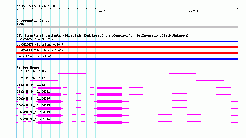Click the first exon block of CEACAM1|NM_001712
The height and width of the screenshot is (138, 246).
coord(49,88)
